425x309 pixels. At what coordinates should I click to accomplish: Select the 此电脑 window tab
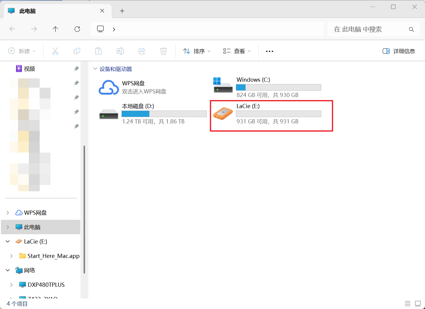tap(58, 11)
